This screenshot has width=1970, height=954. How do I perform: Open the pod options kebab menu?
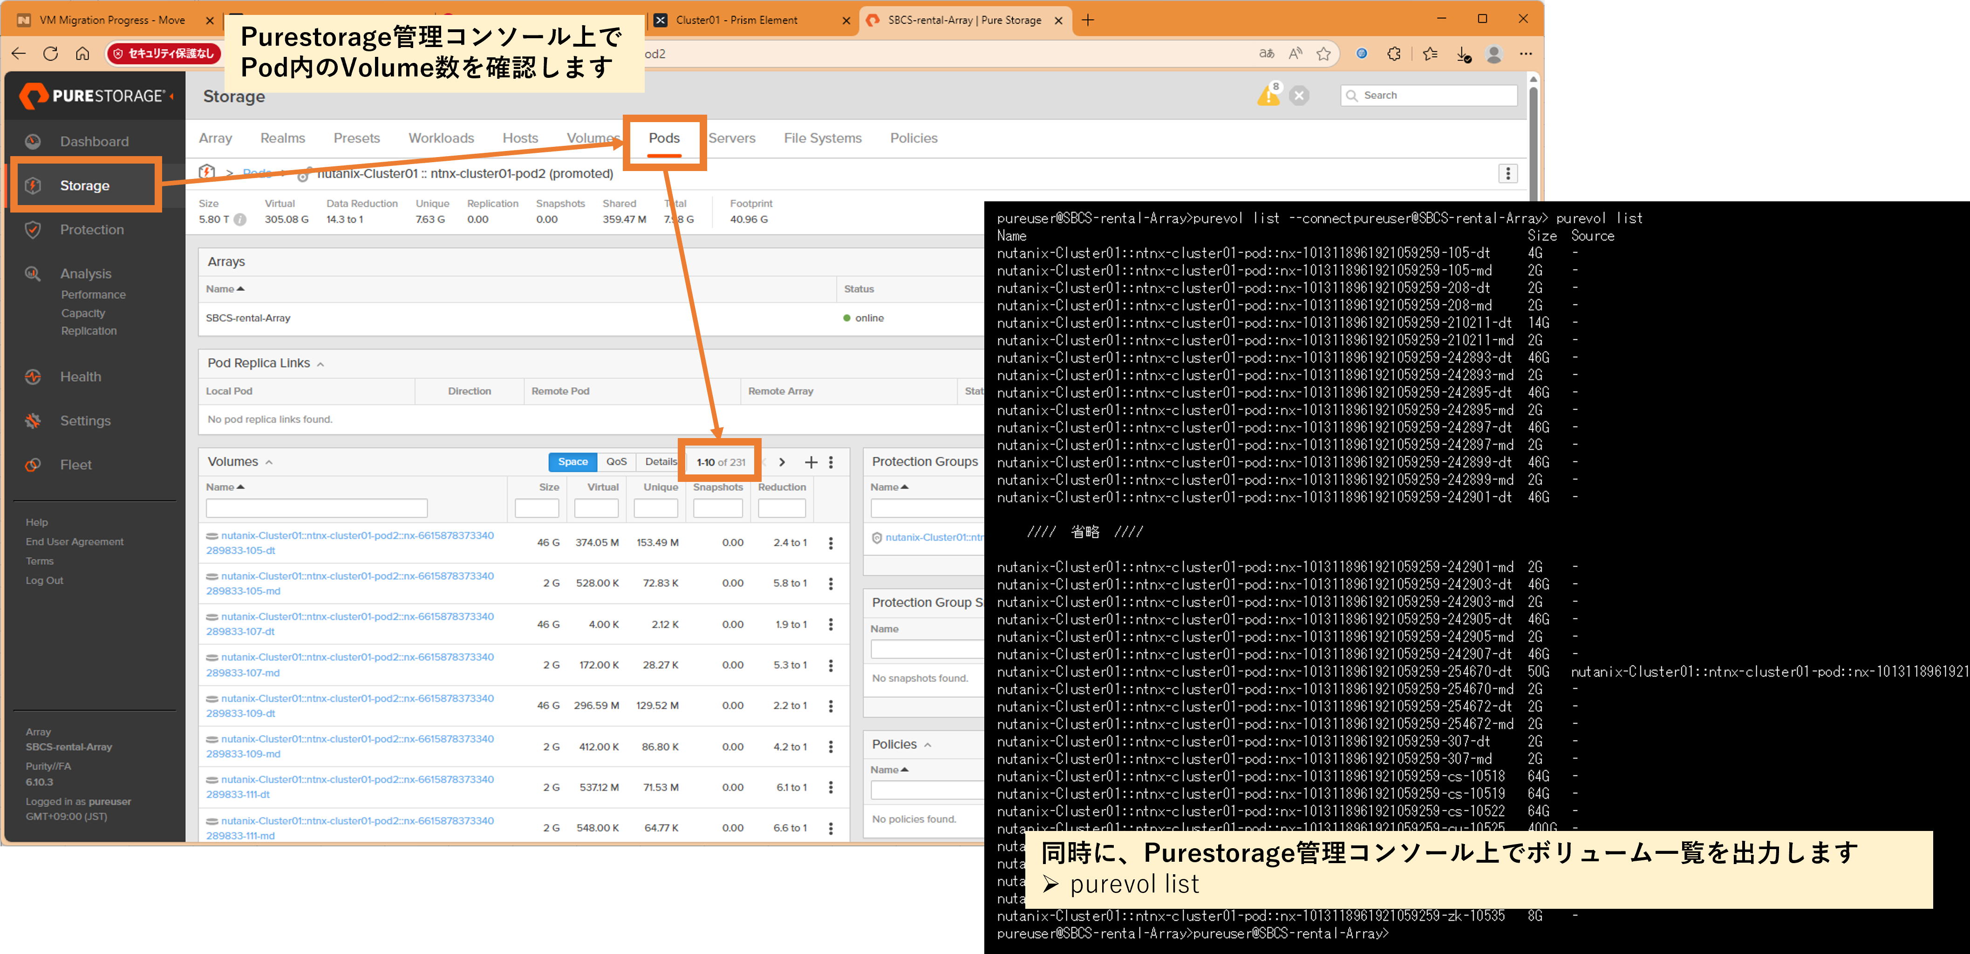pos(1508,174)
